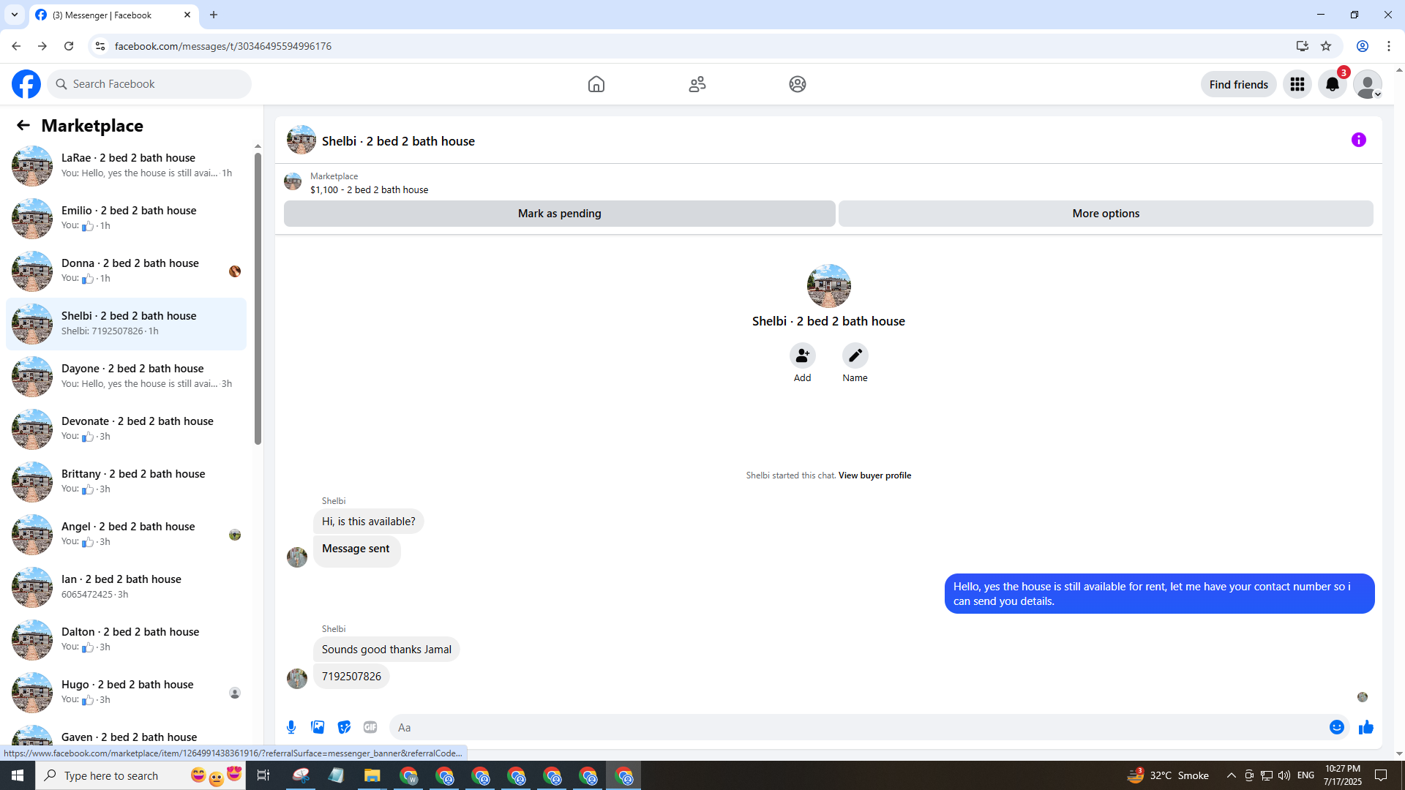This screenshot has width=1405, height=790.
Task: Click the Name edit pencil icon
Action: [855, 355]
